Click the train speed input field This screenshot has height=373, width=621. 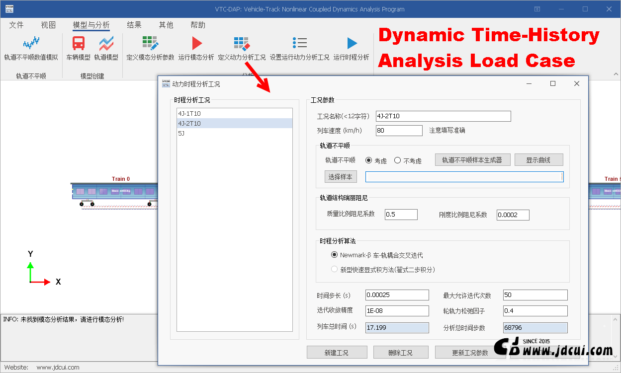[399, 131]
